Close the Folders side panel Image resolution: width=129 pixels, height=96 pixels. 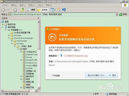(x=38, y=18)
